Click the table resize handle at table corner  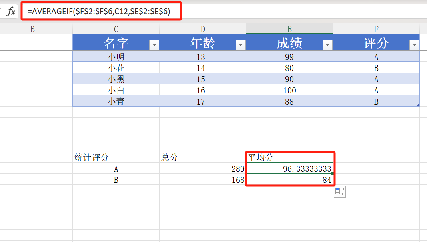coord(418,105)
